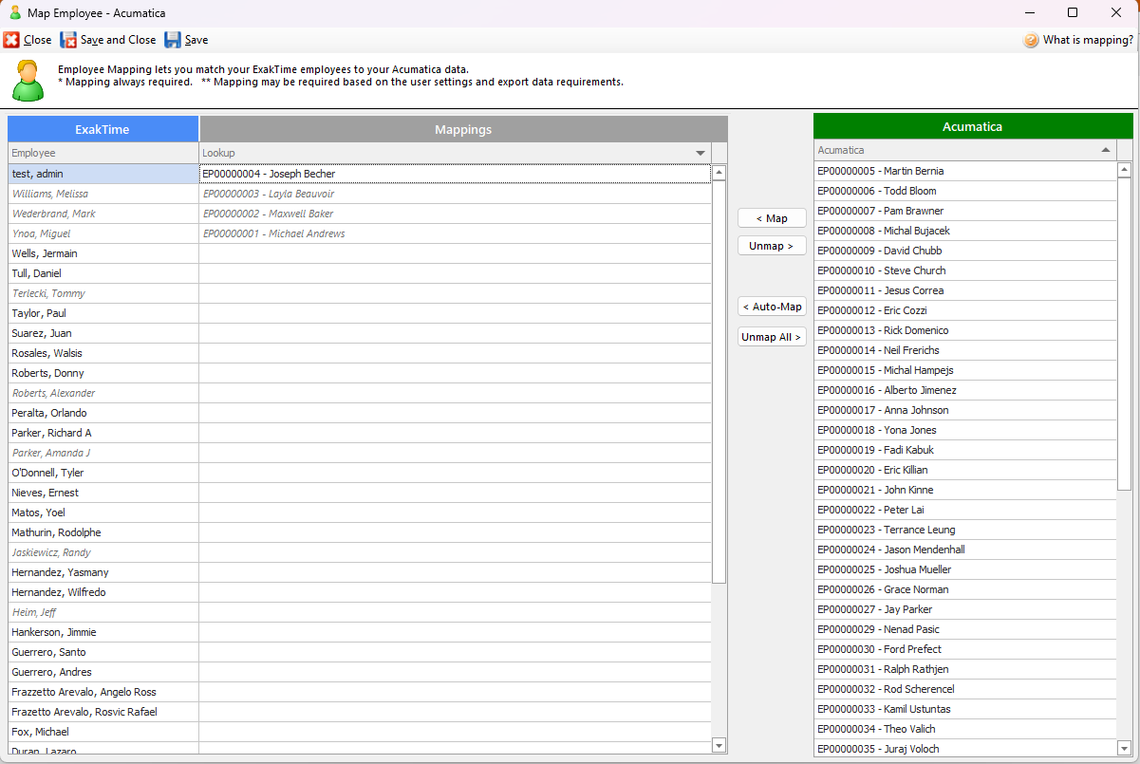
Task: Select O'Donnell, Tyler employee
Action: point(103,473)
